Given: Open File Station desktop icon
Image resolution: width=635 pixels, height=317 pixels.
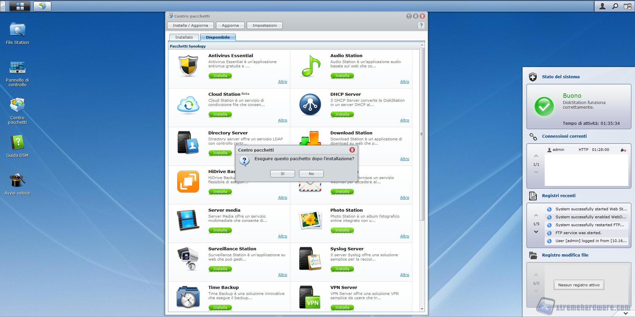Looking at the screenshot, I should (x=17, y=30).
